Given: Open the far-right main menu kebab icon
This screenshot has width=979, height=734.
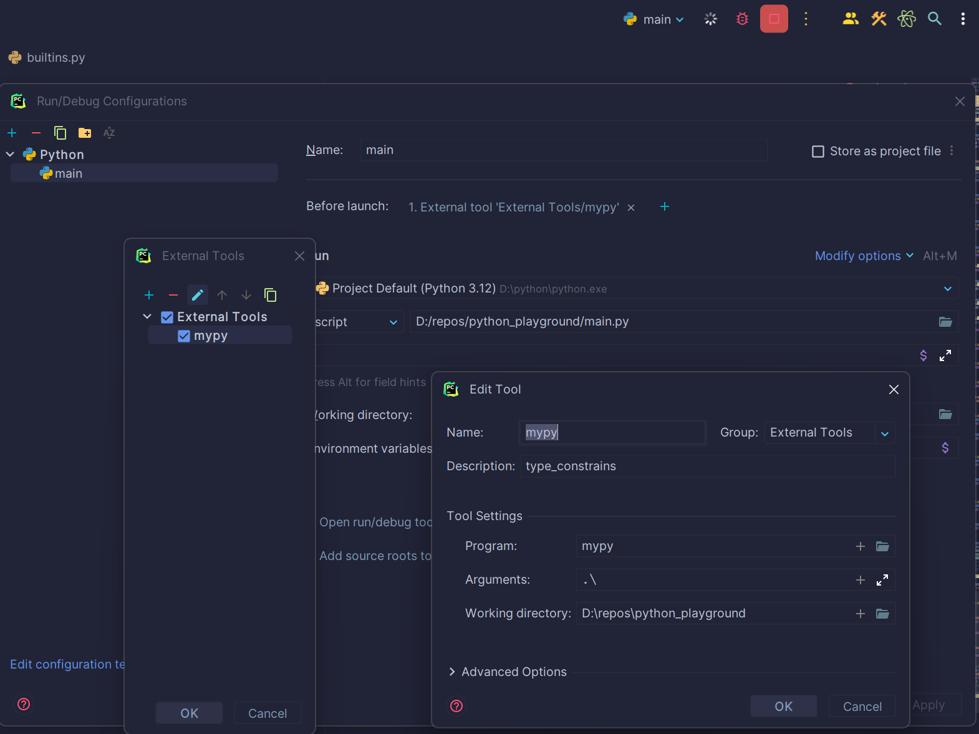Looking at the screenshot, I should click(x=963, y=19).
